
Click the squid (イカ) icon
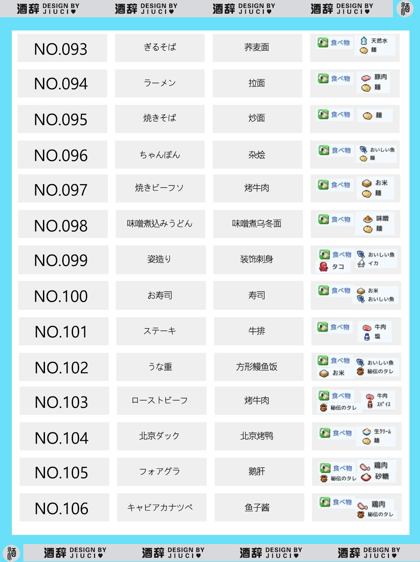(361, 263)
